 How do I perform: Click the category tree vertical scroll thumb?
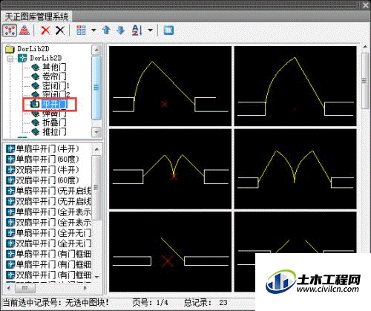[x=96, y=88]
